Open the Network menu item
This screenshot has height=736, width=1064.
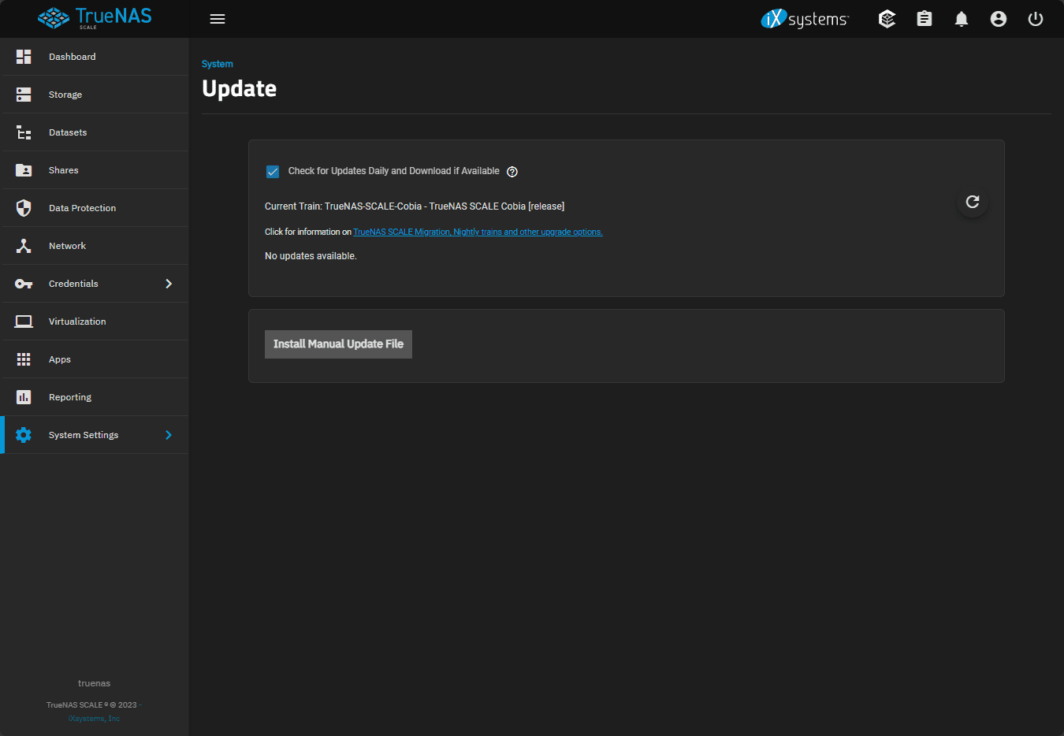click(95, 246)
